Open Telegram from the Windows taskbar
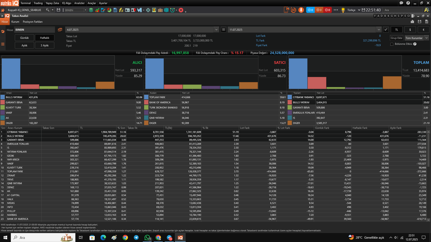Screen dimensions: 431x242 [136, 237]
